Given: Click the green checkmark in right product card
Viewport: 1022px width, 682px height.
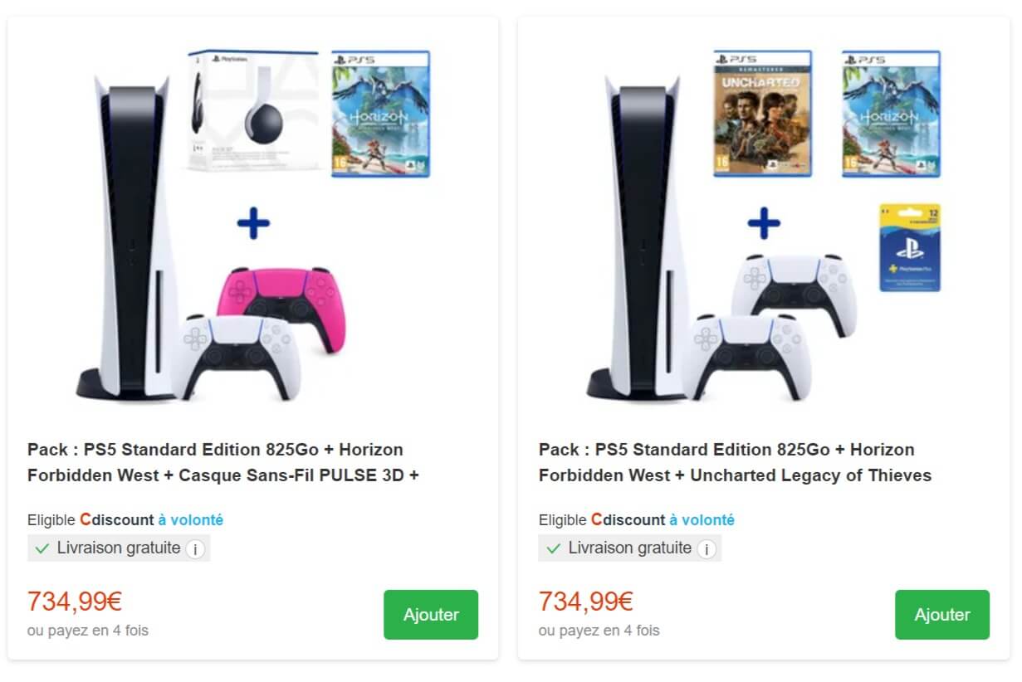Looking at the screenshot, I should click(x=554, y=549).
